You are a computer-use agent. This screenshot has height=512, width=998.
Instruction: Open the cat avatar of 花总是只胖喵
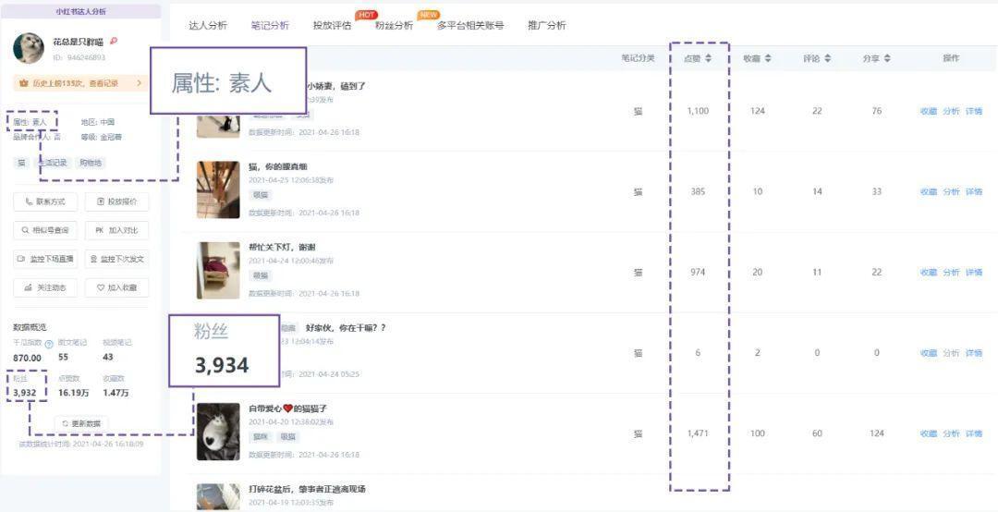pos(29,48)
